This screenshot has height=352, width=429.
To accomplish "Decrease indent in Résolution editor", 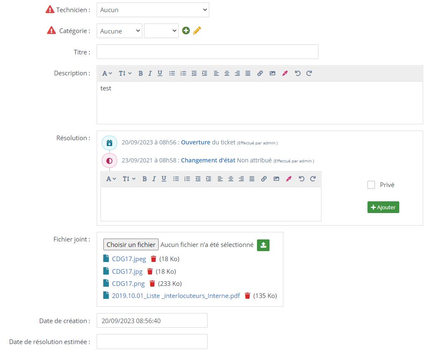I will pyautogui.click(x=198, y=179).
